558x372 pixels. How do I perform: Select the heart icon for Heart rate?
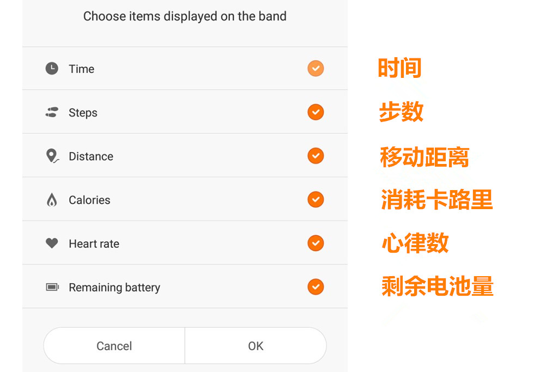click(52, 243)
